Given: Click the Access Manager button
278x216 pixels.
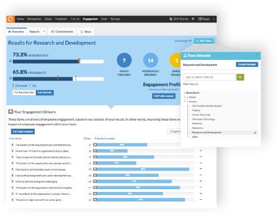Looking at the screenshot, I should (x=247, y=64).
